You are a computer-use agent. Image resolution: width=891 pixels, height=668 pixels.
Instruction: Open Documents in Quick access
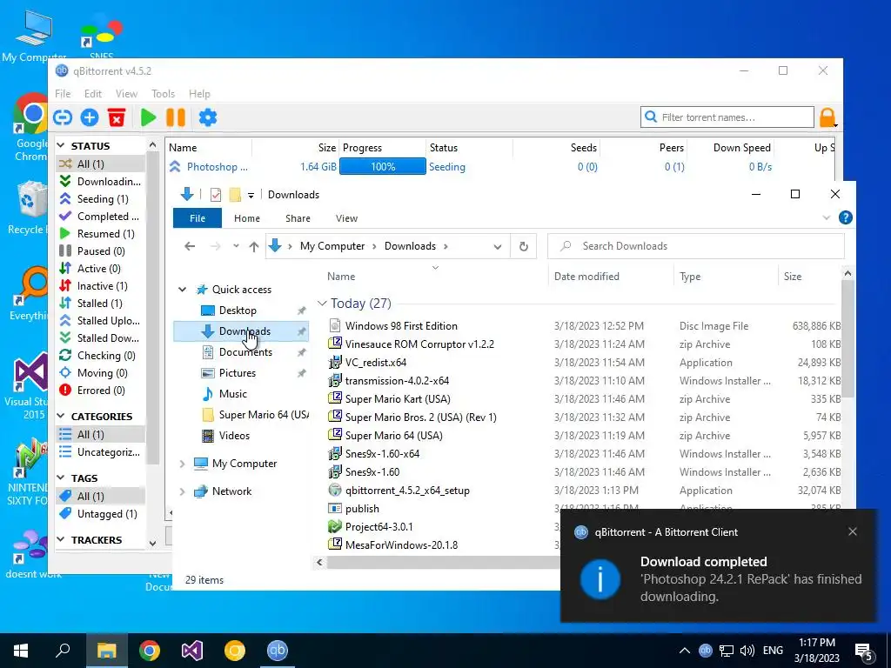245,352
